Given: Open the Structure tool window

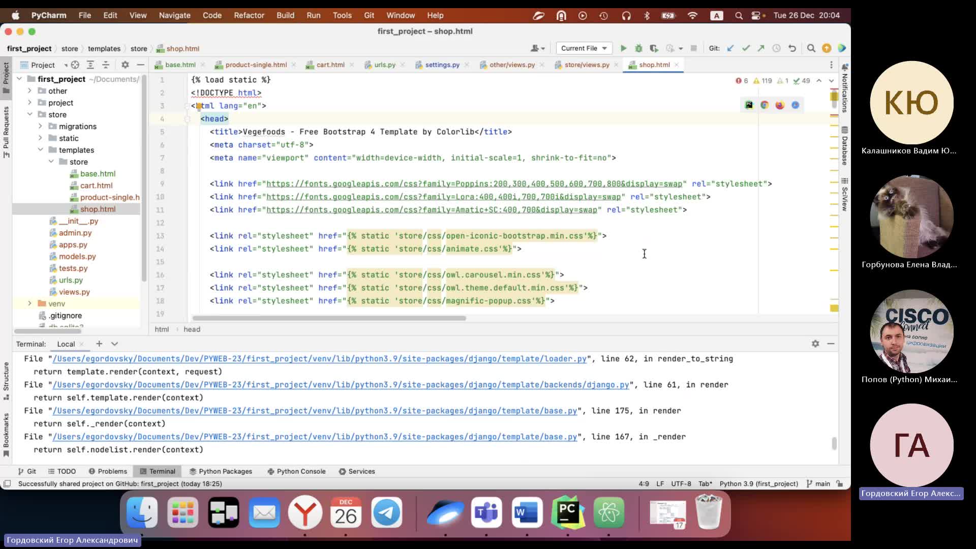Looking at the screenshot, I should (6, 381).
